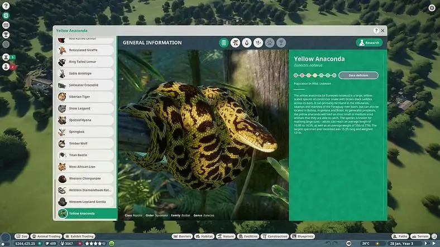Open the Animal Trading menu
The width and height of the screenshot is (440, 247).
pos(46,236)
